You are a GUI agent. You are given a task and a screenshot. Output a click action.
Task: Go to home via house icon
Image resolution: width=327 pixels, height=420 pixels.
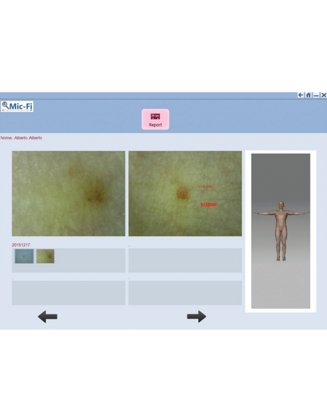308,95
